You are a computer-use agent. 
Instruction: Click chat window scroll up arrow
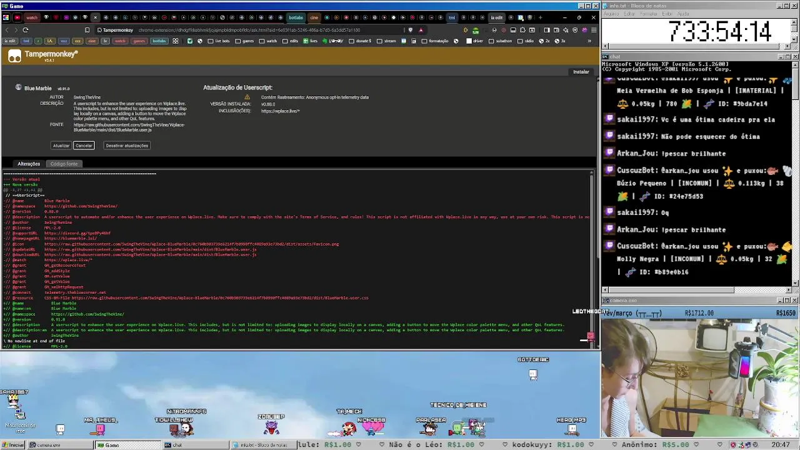796,64
